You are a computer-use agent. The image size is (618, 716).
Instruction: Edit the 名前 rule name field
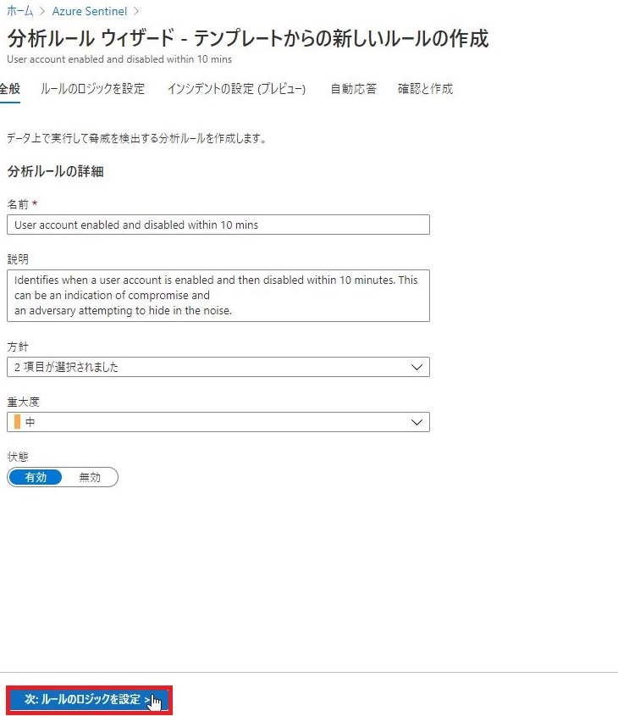coord(218,225)
